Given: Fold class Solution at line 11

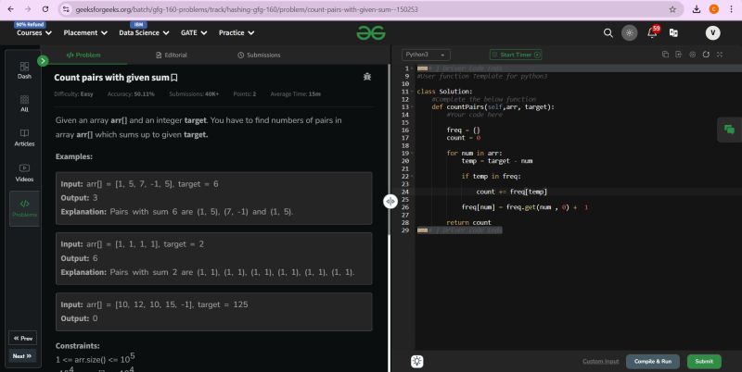Looking at the screenshot, I should pos(413,92).
